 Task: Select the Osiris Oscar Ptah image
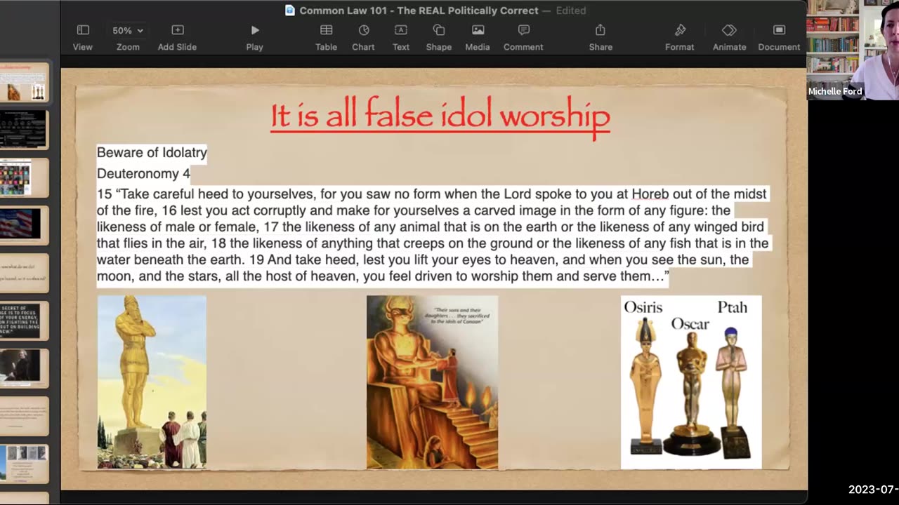click(x=691, y=382)
